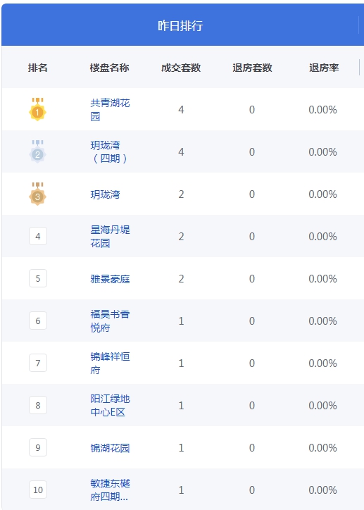Select the 昨日排行 tab header
This screenshot has width=364, height=510.
tap(180, 25)
